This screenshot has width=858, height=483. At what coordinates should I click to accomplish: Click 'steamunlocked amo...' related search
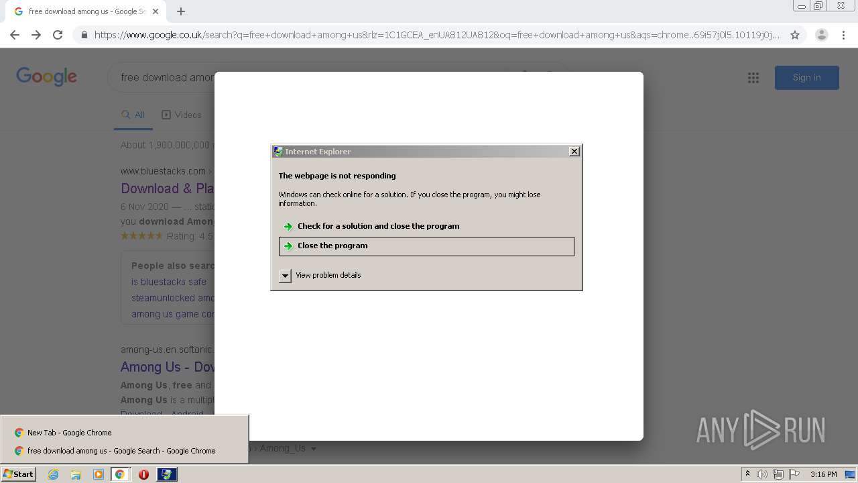[x=173, y=298]
